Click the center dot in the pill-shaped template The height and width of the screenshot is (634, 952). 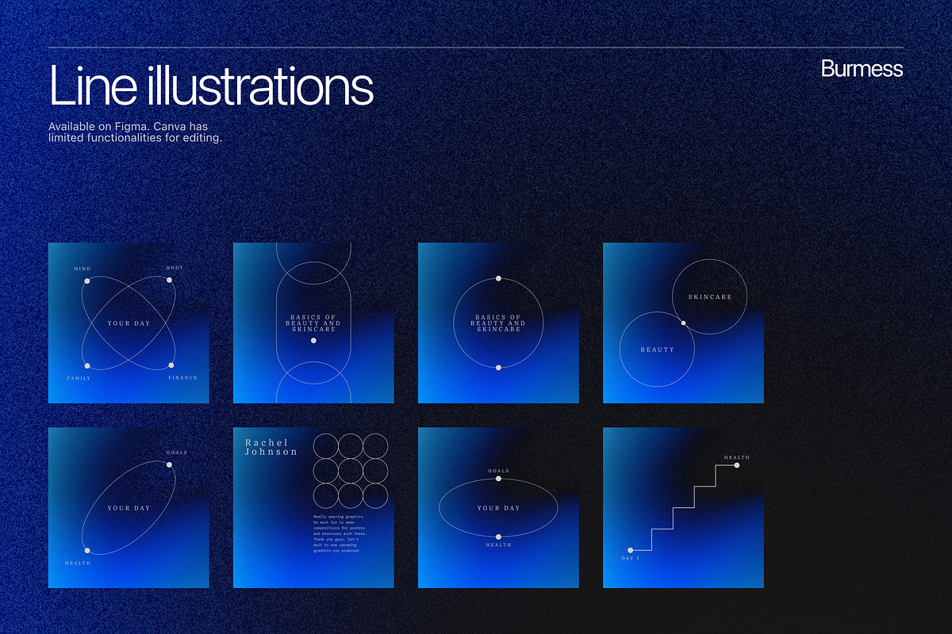click(313, 340)
